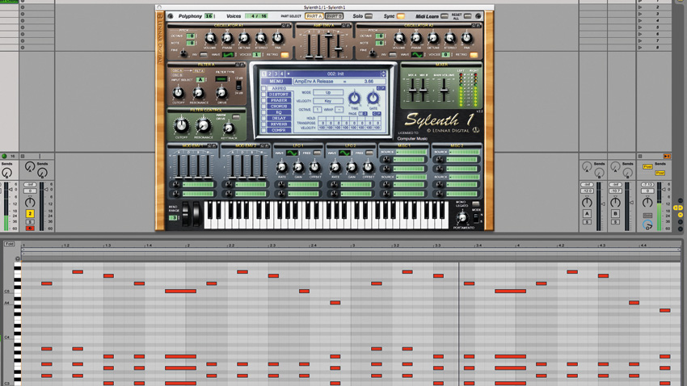Click the Oscillator A1 Volume knob
Screen dimensions: 687x386
[210, 38]
